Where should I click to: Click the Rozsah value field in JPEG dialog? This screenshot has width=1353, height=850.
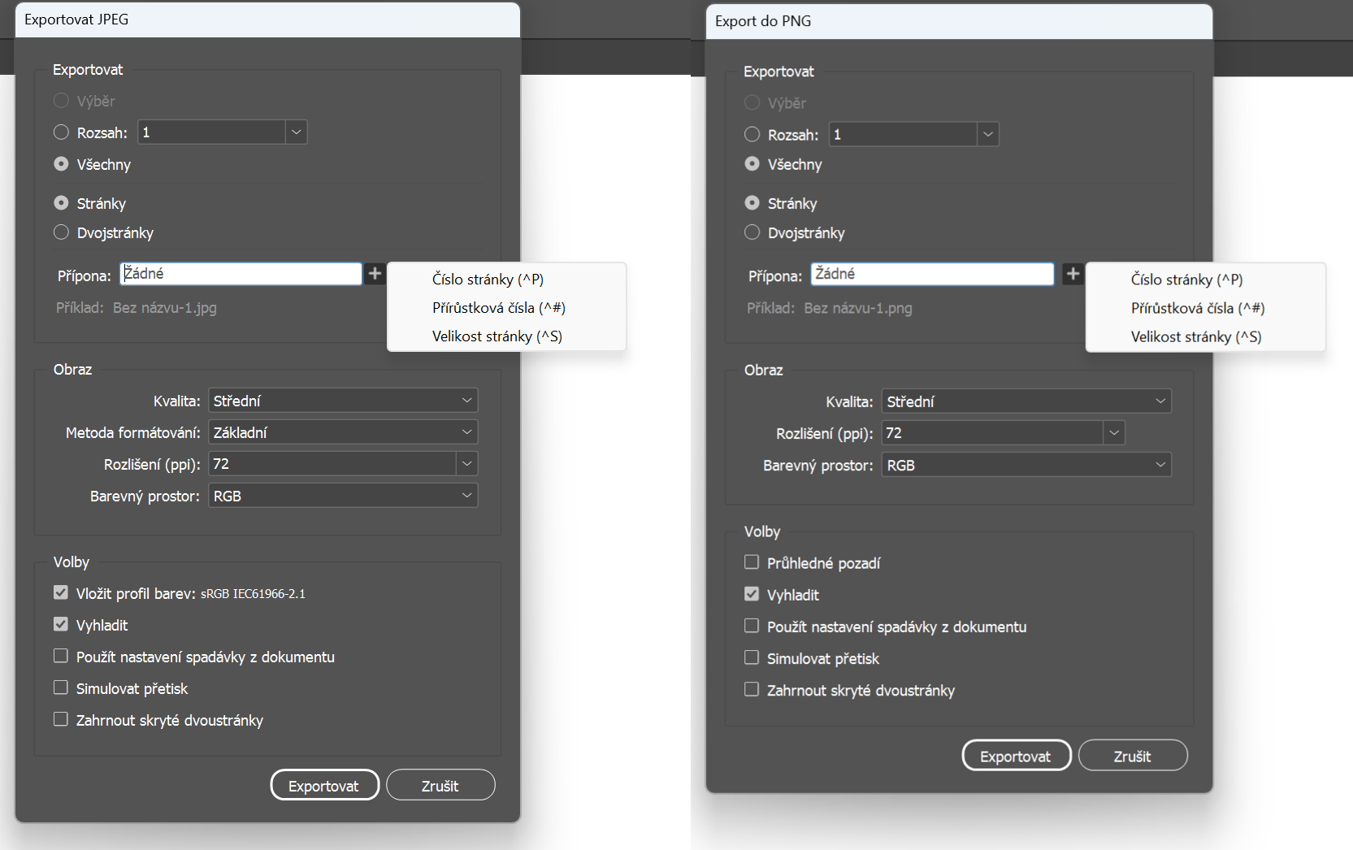[212, 132]
